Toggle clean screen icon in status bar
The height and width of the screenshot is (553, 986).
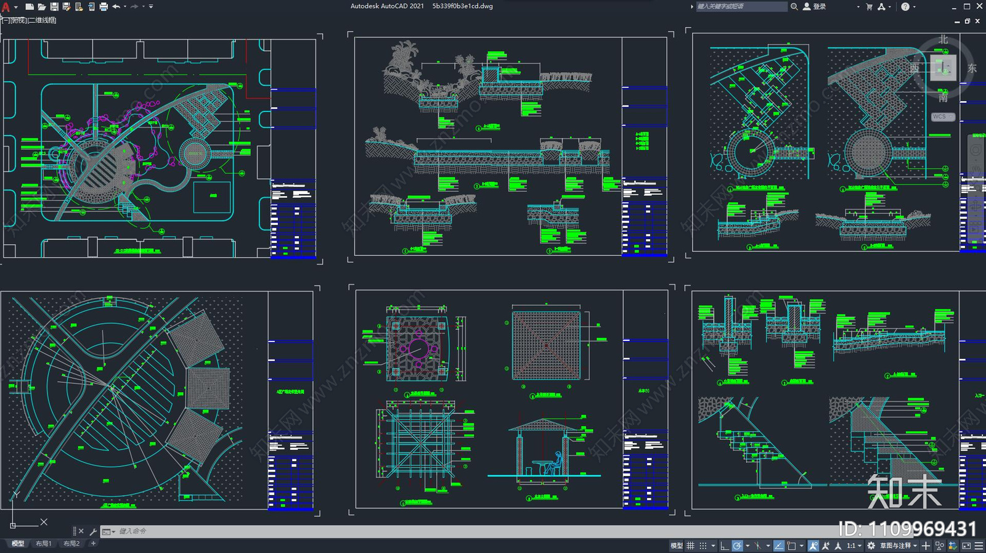tap(966, 546)
